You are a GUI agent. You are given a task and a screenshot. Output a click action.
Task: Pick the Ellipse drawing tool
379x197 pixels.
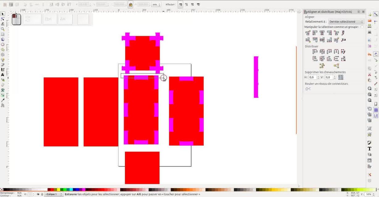[3, 44]
